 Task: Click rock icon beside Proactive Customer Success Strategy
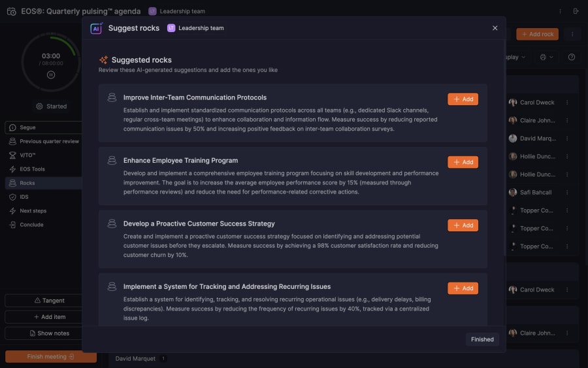point(112,224)
